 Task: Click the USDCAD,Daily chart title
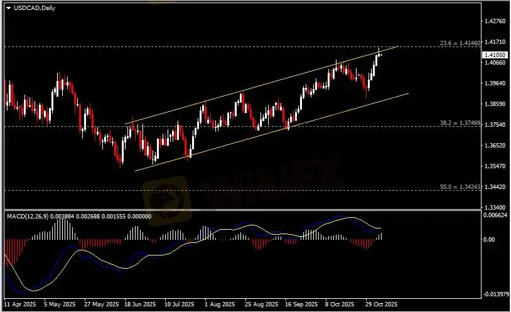pos(35,8)
